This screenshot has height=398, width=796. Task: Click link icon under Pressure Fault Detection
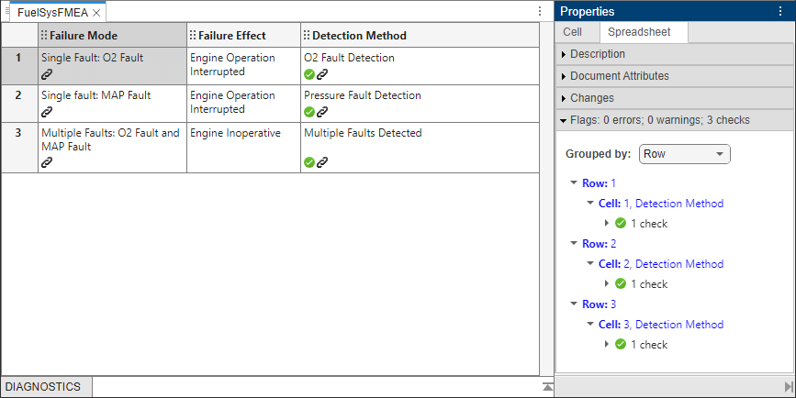pos(322,111)
